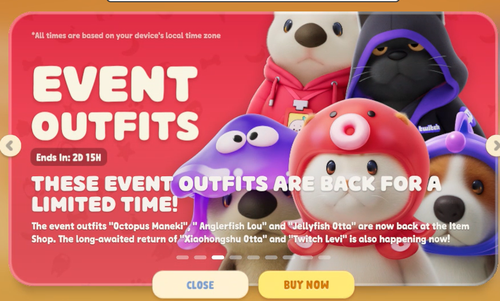Click the local time zone notice text
Screen dimensions: 500x301
[x=126, y=35]
